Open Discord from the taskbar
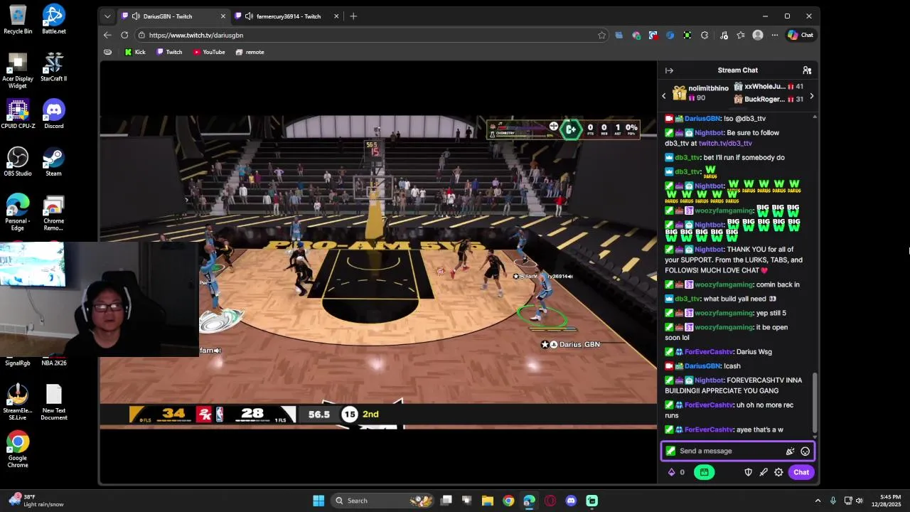The image size is (910, 512). (x=571, y=501)
